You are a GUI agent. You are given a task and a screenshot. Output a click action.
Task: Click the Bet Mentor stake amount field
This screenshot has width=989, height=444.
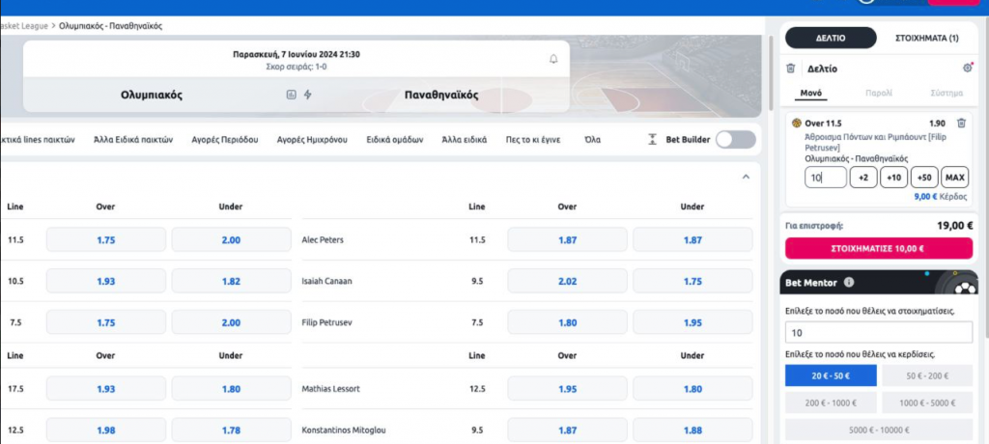click(878, 333)
